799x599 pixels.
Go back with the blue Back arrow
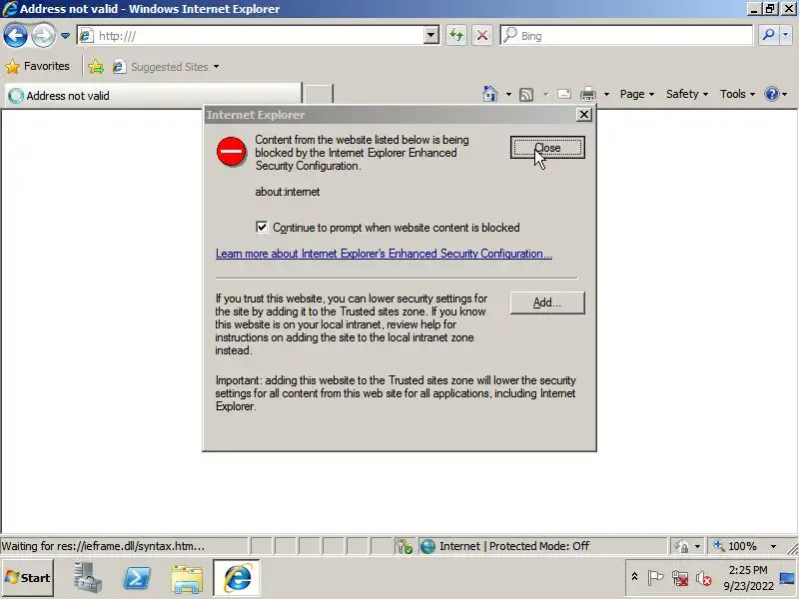click(x=15, y=36)
